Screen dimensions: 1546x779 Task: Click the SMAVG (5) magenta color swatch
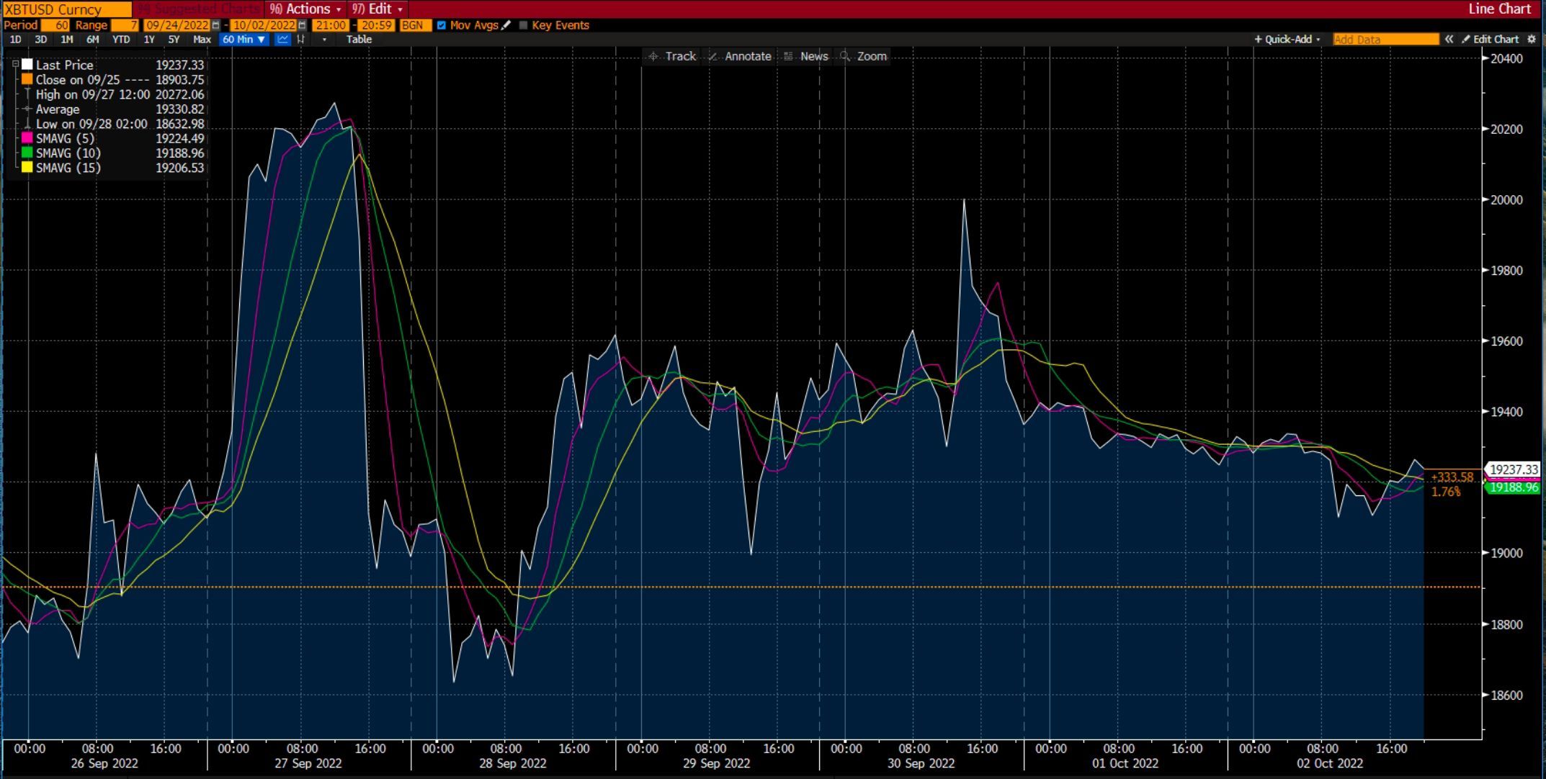(27, 138)
